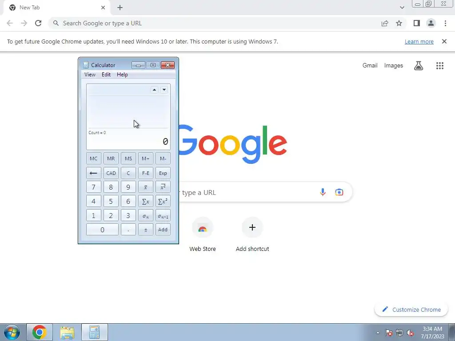Image resolution: width=455 pixels, height=341 pixels.
Task: Open the system clock showing 3:34 AM
Action: 432,333
